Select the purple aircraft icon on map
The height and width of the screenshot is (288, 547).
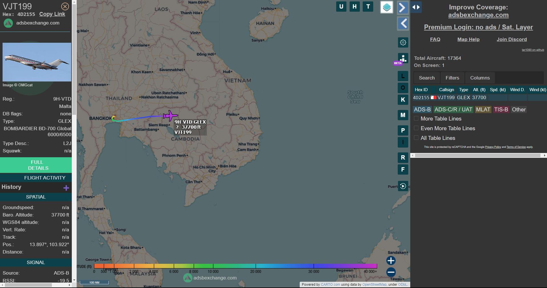click(x=170, y=116)
